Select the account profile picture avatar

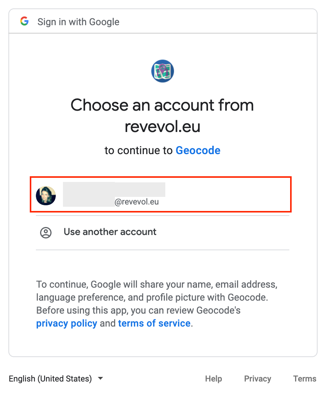[46, 196]
